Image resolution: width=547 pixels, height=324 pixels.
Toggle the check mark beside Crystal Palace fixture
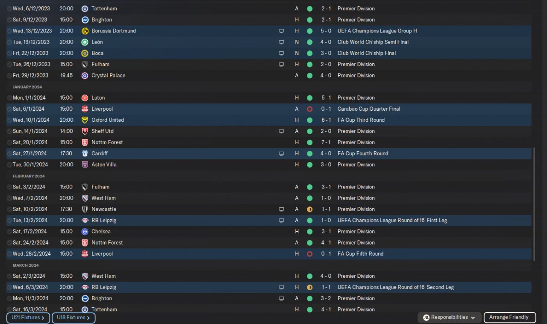tap(9, 76)
